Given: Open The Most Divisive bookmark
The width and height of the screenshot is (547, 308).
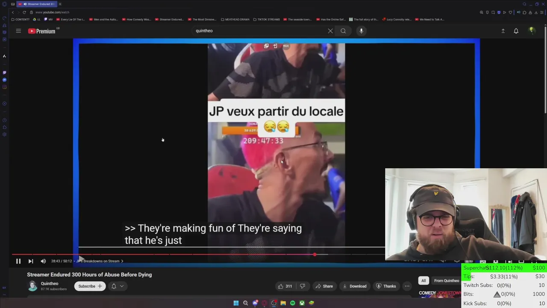Looking at the screenshot, I should coord(202,19).
